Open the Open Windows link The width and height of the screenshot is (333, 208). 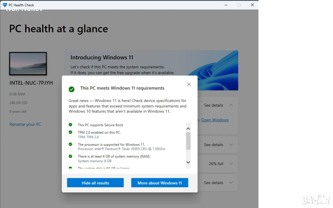click(215, 120)
